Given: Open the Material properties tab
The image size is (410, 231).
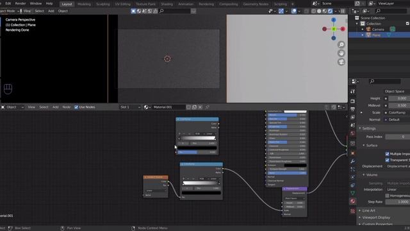Looking at the screenshot, I should (352, 201).
